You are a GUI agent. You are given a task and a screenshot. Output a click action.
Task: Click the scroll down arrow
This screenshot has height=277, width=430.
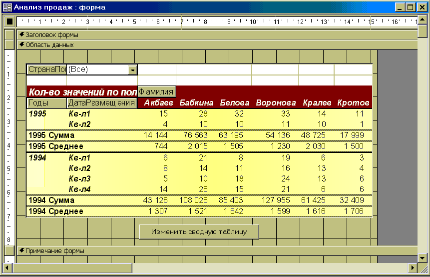423,258
